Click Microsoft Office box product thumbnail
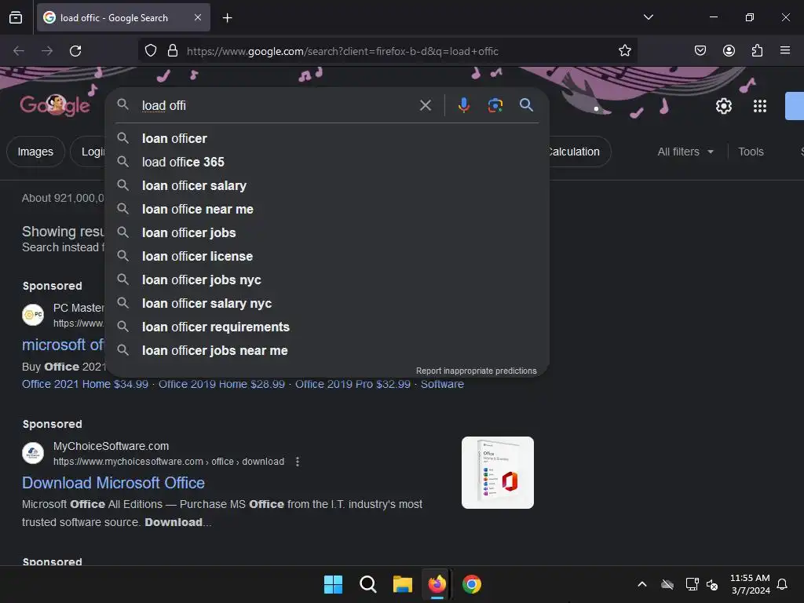 (497, 473)
